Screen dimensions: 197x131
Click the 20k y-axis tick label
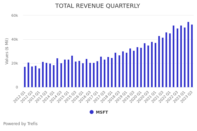coord(15,64)
